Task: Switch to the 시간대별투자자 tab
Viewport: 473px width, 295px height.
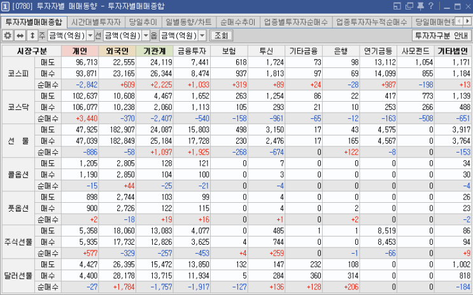Action: (x=95, y=22)
